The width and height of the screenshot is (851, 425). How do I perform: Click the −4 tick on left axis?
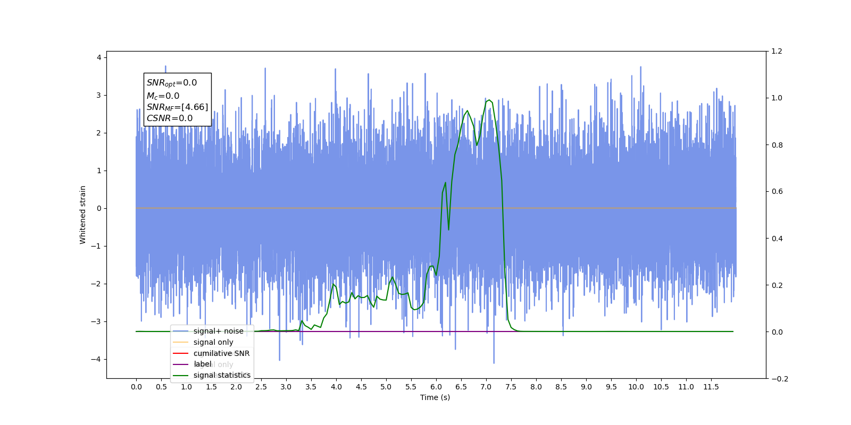click(96, 359)
